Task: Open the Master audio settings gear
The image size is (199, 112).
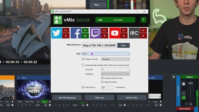Action: point(183,84)
